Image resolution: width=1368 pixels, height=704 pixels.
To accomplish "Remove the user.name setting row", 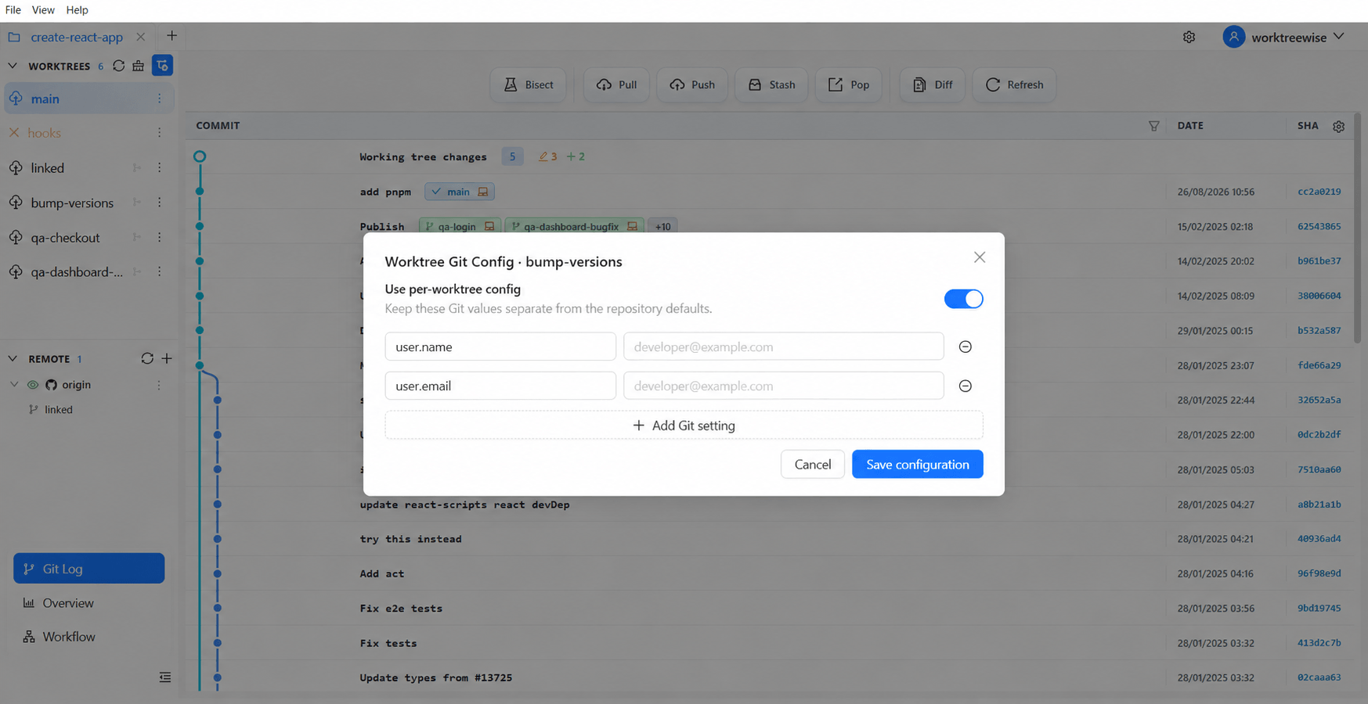I will point(965,347).
